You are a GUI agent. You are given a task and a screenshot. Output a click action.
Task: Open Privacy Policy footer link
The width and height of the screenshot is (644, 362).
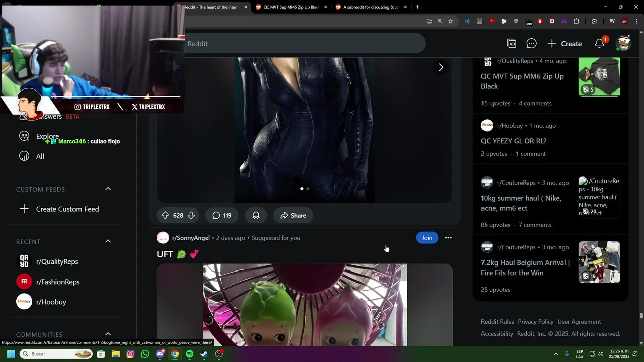click(x=536, y=322)
